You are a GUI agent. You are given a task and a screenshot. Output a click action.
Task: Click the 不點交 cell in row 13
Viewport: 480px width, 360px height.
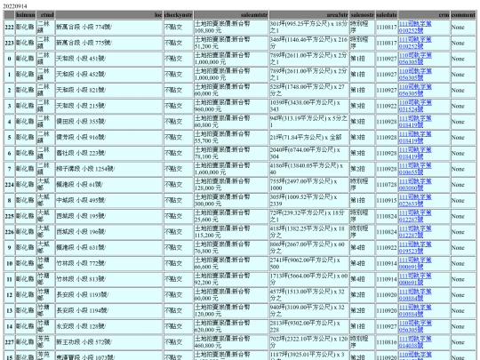tap(178, 311)
